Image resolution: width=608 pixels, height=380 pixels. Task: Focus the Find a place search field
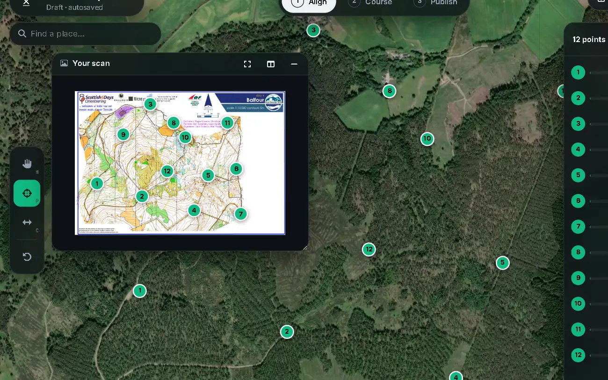[86, 34]
